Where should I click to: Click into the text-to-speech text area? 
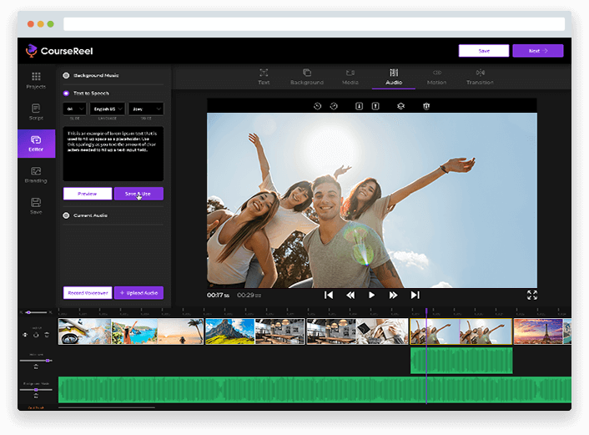point(113,154)
